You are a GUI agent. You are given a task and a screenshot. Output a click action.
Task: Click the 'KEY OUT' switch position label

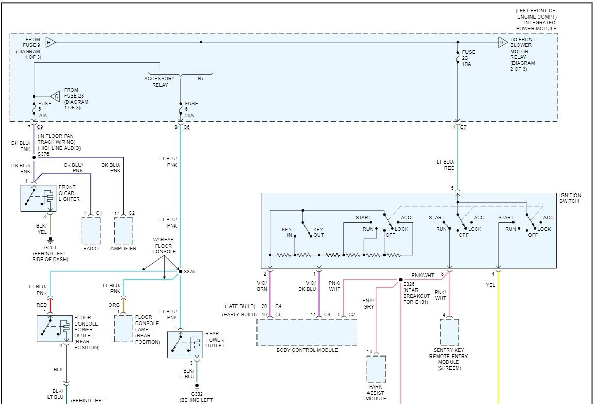point(318,232)
